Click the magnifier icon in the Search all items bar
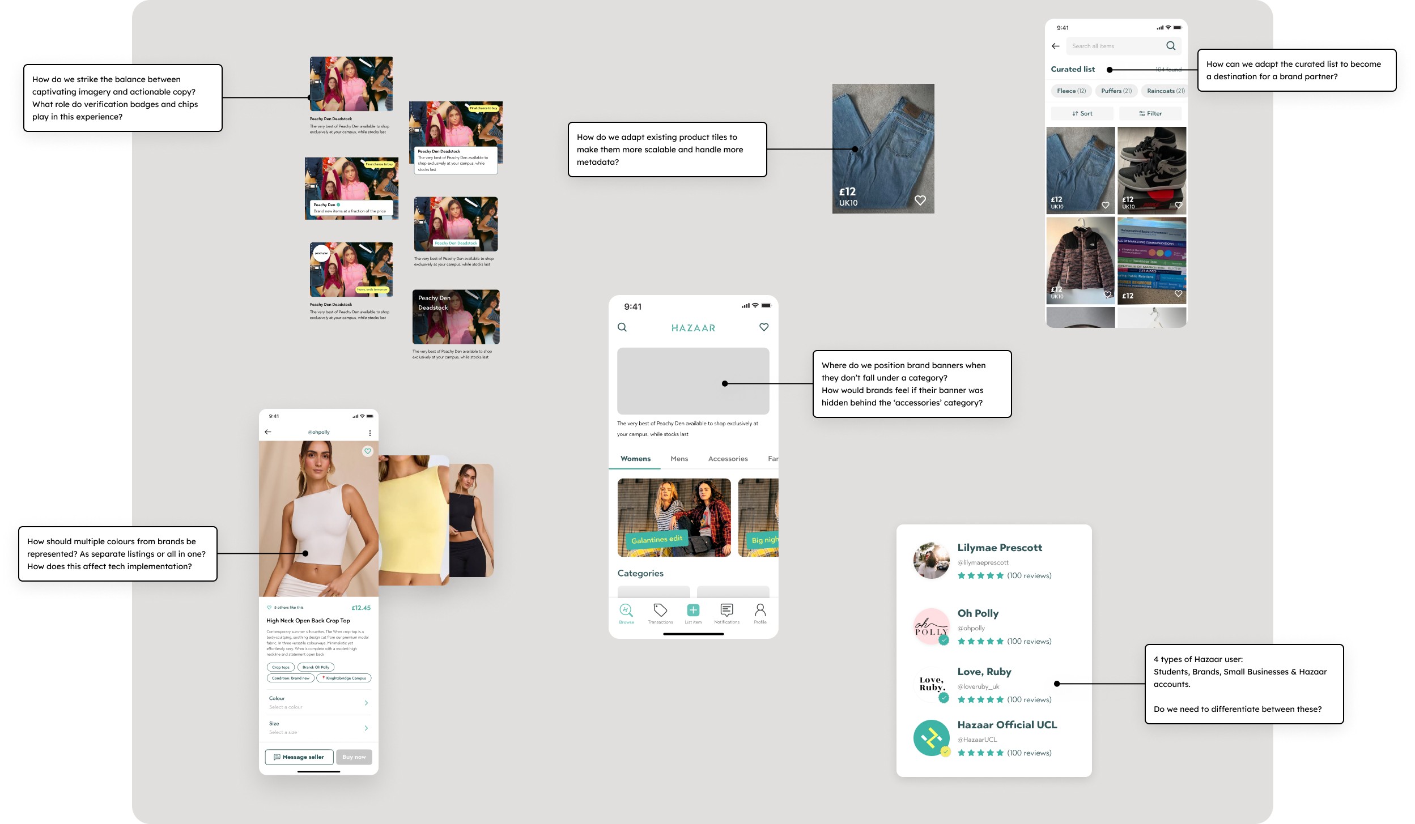This screenshot has width=1415, height=824. (x=1171, y=46)
